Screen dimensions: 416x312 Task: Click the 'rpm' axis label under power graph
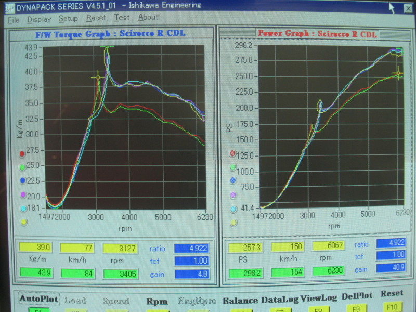coord(334,226)
